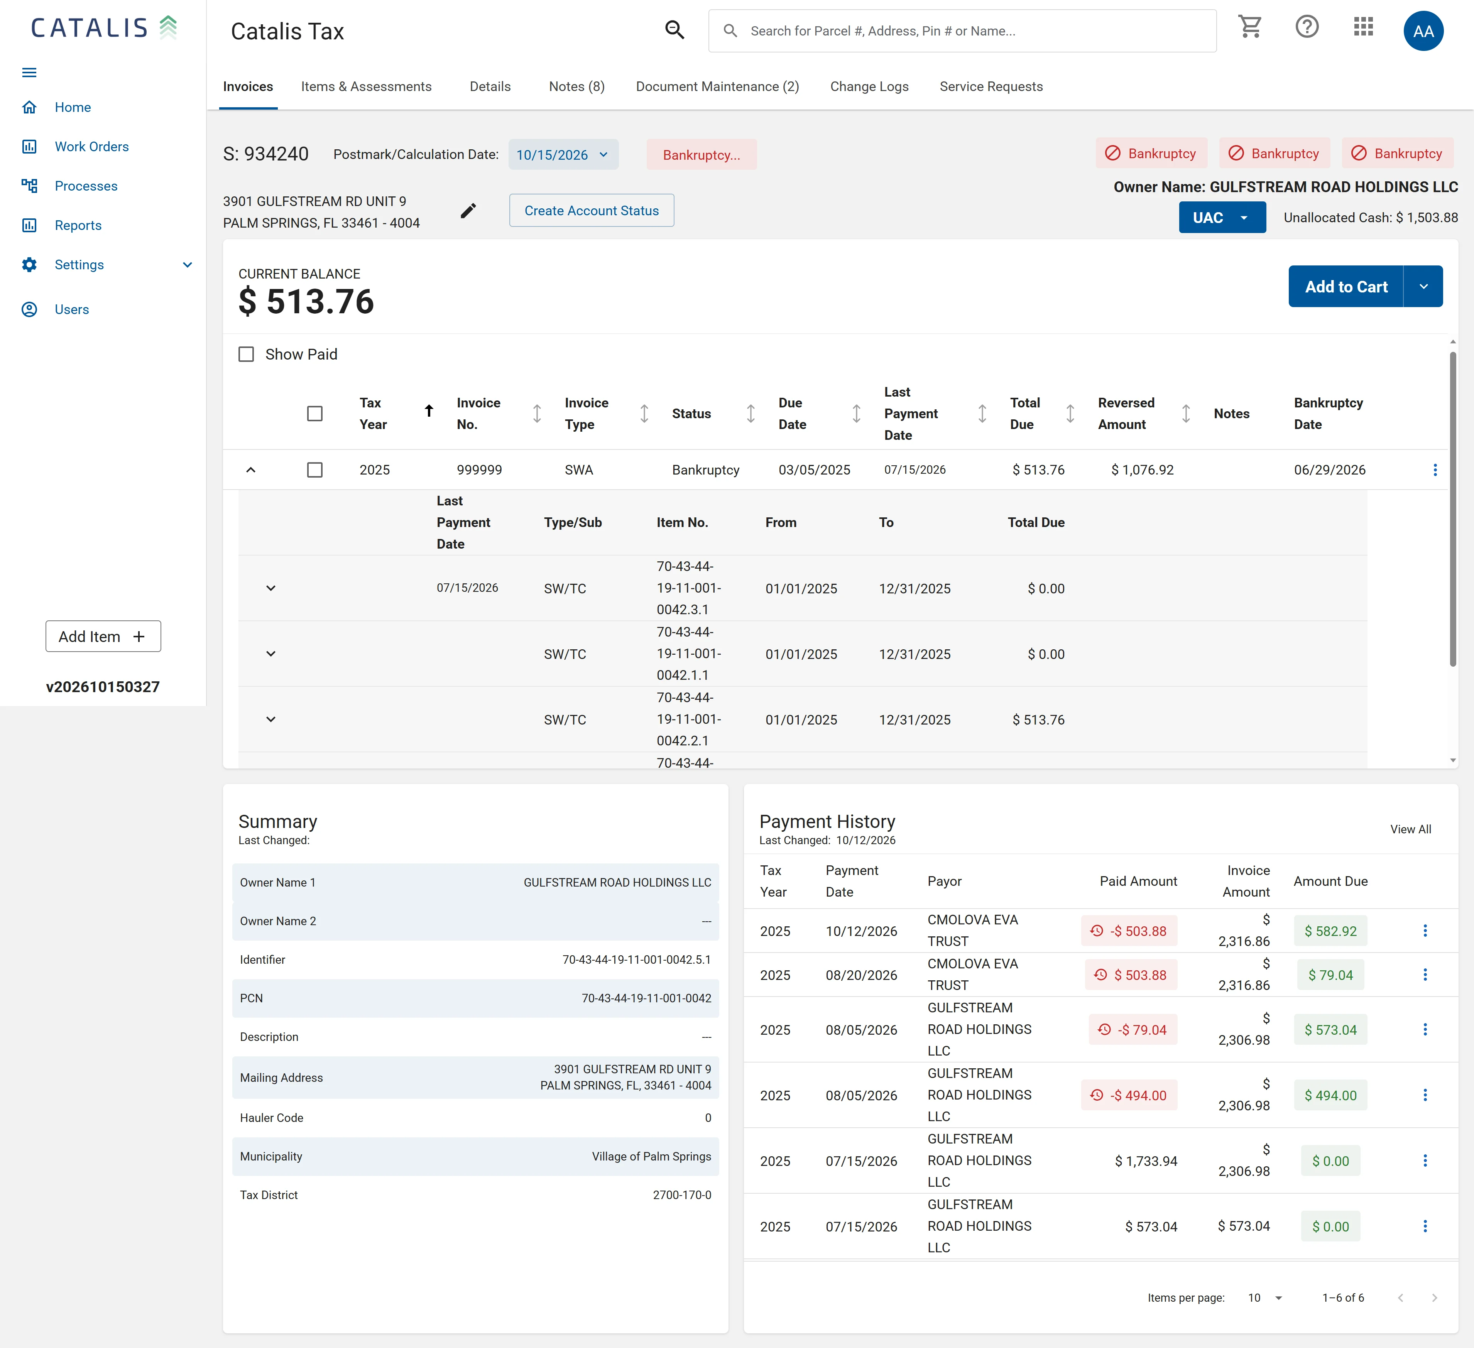Open items per page dropdown

pyautogui.click(x=1265, y=1297)
